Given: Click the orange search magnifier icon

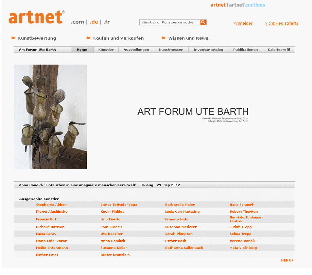Looking at the screenshot, I should 203,22.
